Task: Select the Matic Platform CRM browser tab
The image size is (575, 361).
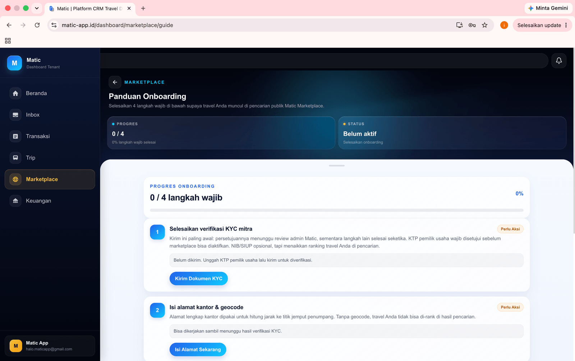Action: click(x=90, y=8)
